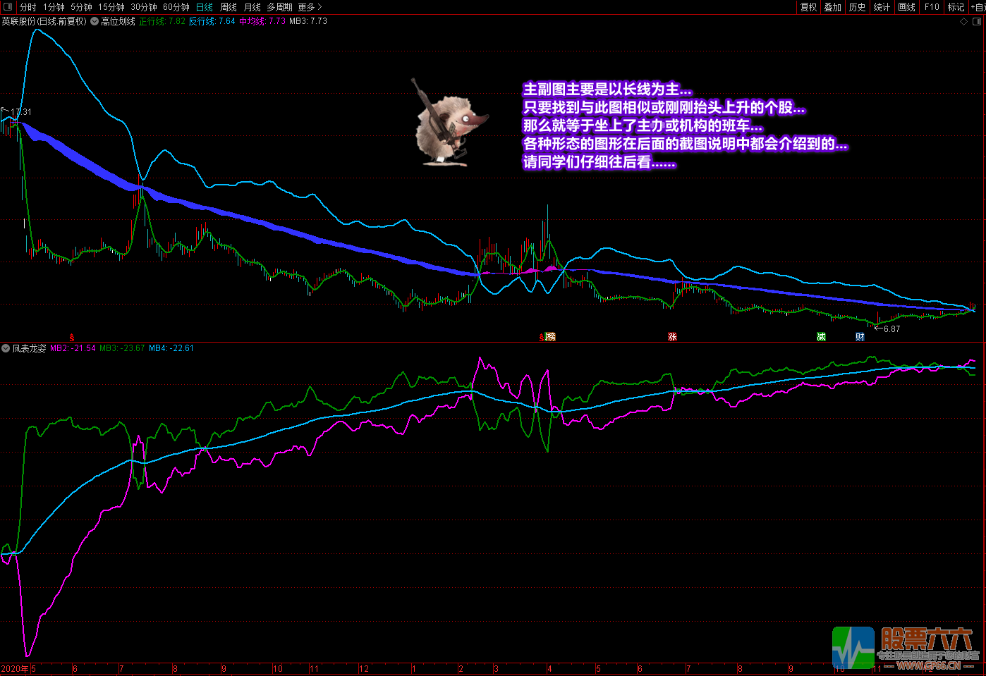Click the 涨 event marker on chart
Image resolution: width=986 pixels, height=676 pixels.
672,337
